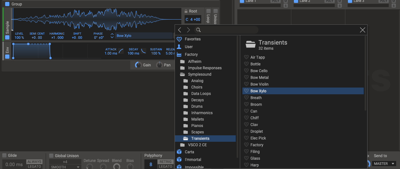Click the RETRIG polyphony button
Image resolution: width=400 pixels, height=169 pixels.
coord(166,162)
